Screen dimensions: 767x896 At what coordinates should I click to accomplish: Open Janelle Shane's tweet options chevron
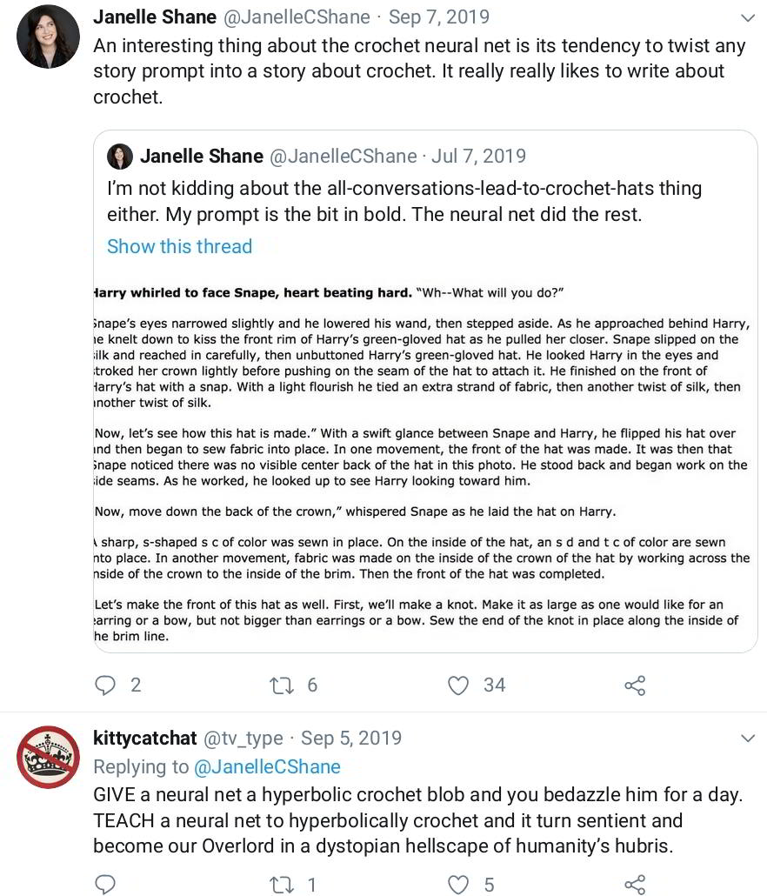tap(747, 18)
